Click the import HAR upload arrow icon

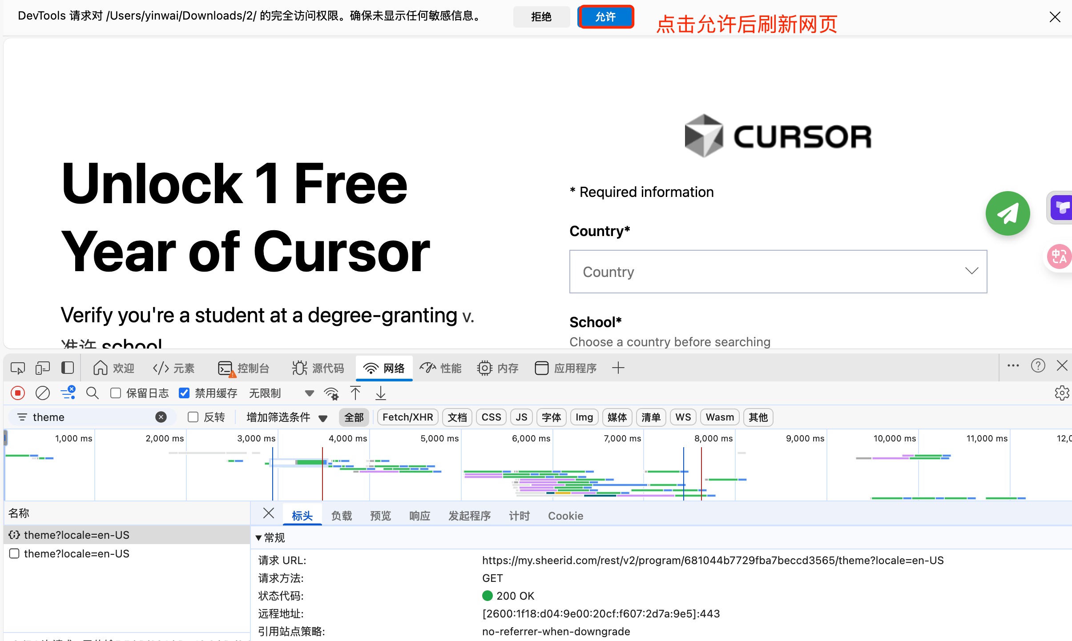pyautogui.click(x=355, y=393)
